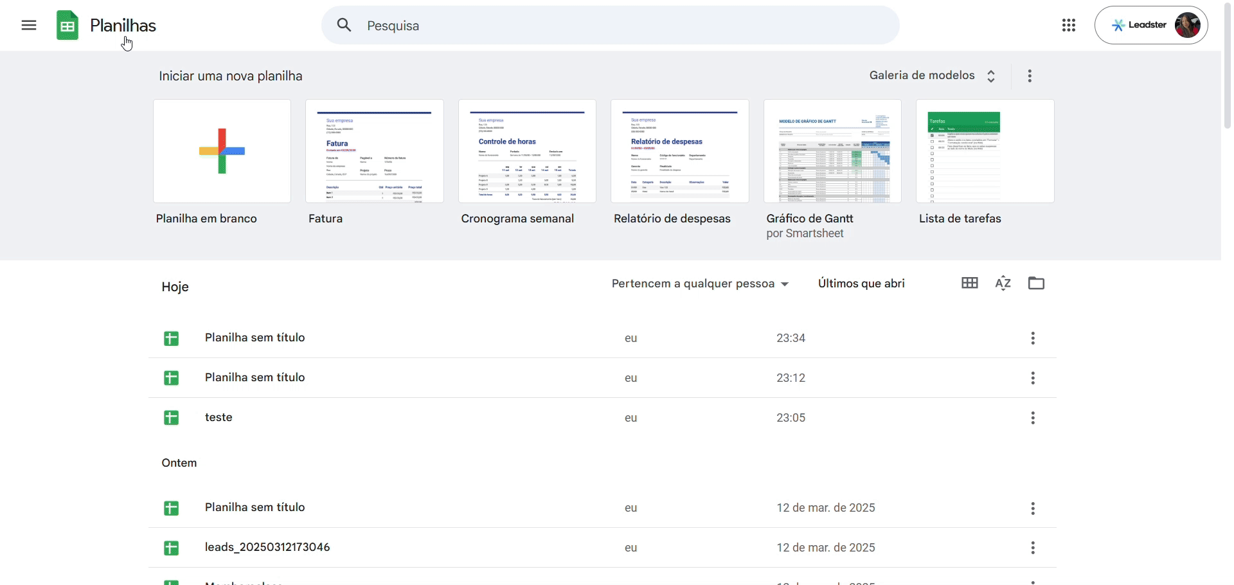Screen dimensions: 1234x585
Task: Click the 'por Smartsheet' caption
Action: tap(805, 233)
